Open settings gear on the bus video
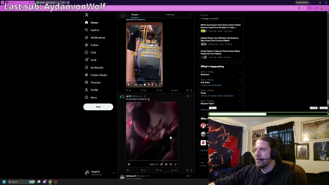 pyautogui.click(x=152, y=85)
